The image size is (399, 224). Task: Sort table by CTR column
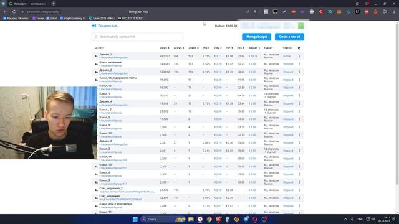pyautogui.click(x=206, y=48)
